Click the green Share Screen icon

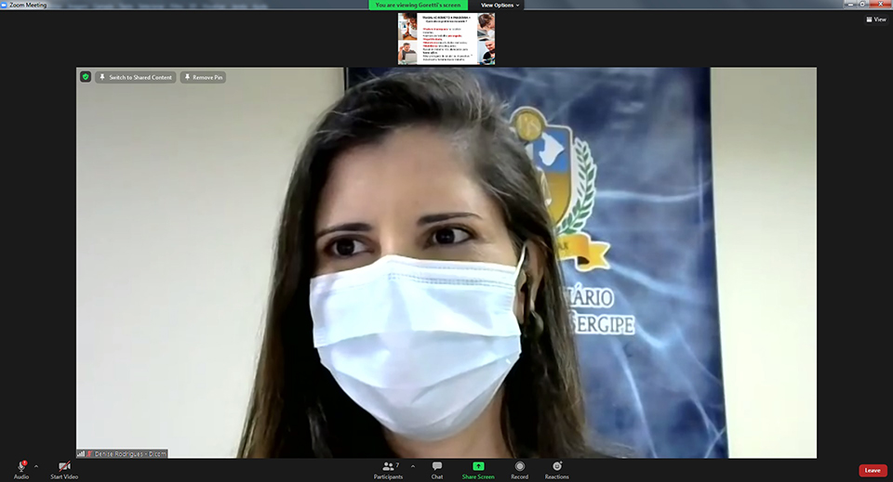pyautogui.click(x=478, y=466)
